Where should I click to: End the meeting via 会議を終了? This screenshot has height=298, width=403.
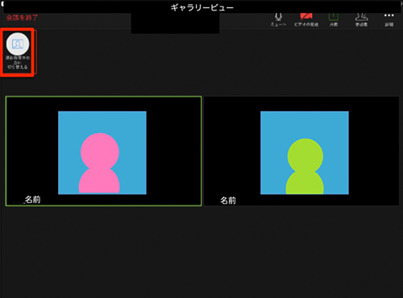tap(22, 18)
